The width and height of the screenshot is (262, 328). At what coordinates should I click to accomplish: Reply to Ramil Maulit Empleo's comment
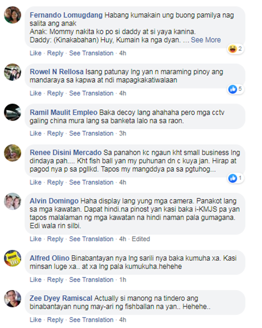[55, 133]
